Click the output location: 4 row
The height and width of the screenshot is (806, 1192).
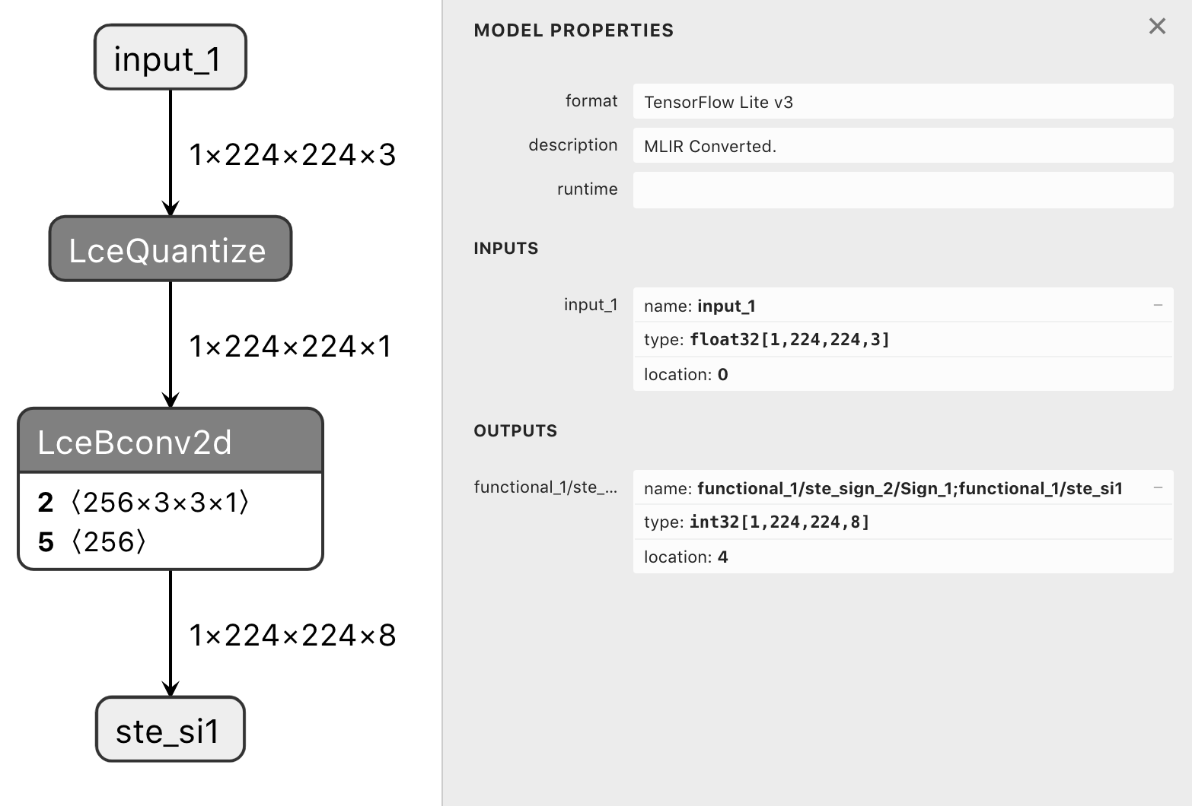903,557
